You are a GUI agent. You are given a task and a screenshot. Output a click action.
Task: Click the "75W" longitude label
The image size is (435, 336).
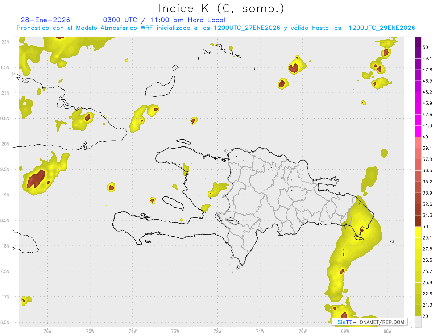tap(90, 331)
